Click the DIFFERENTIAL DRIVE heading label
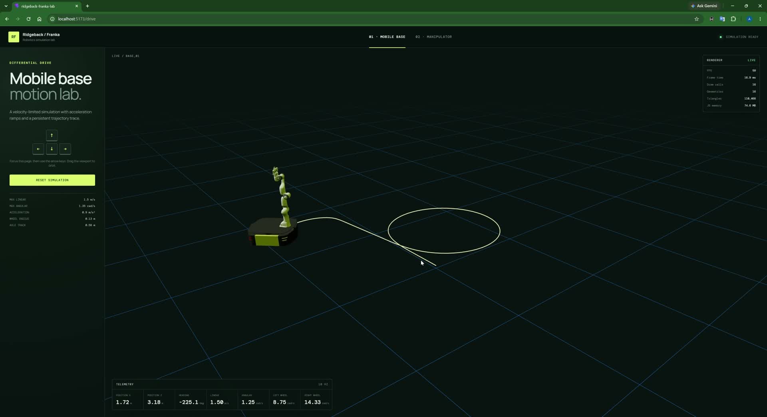The image size is (767, 417). point(30,63)
